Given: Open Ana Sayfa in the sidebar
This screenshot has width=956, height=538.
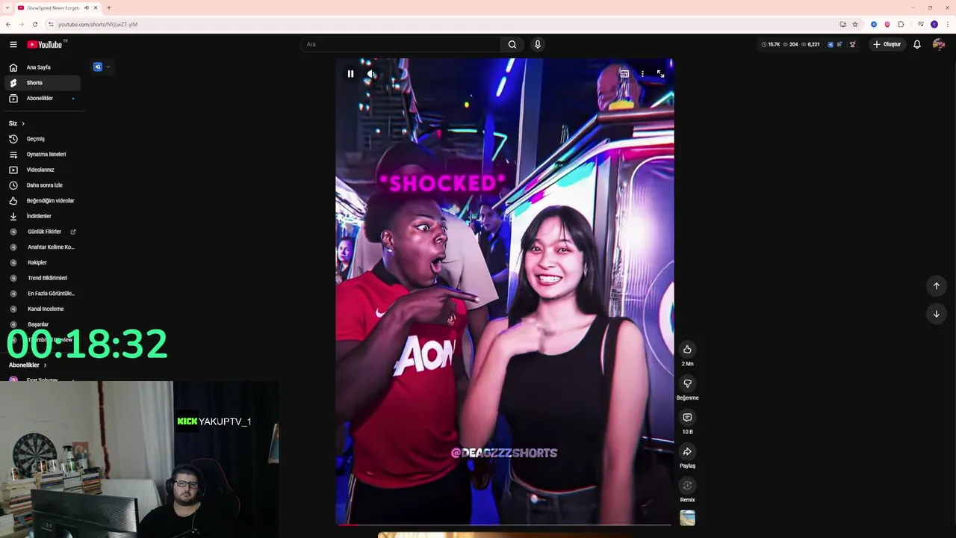Looking at the screenshot, I should 42,67.
